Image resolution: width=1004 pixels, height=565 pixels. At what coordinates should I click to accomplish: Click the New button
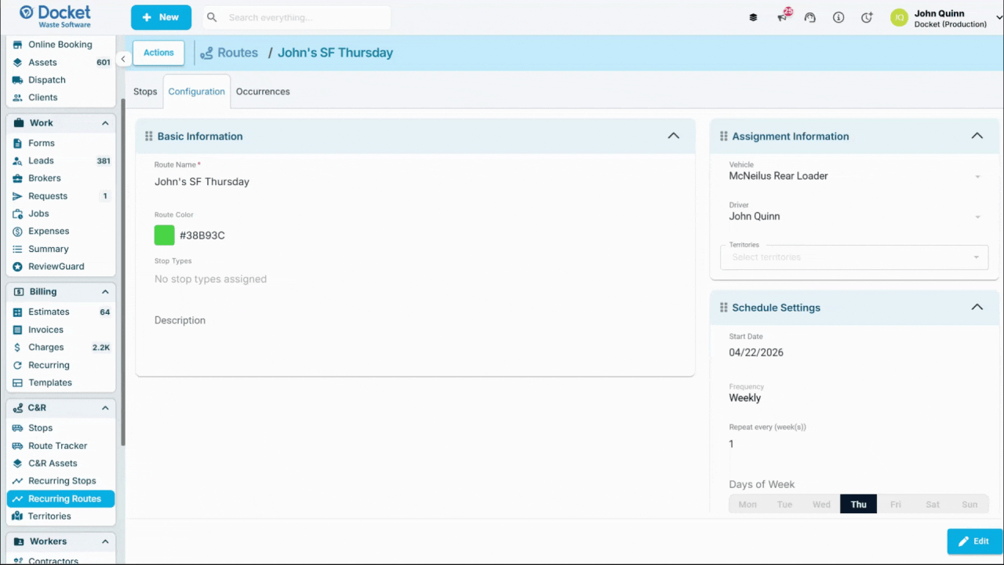coord(161,17)
